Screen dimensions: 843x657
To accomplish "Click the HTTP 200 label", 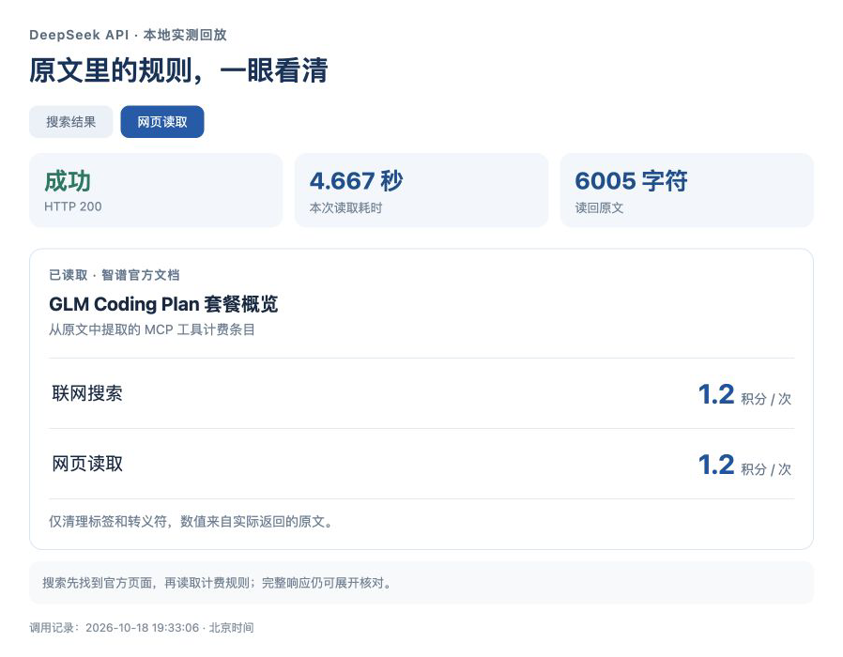I will click(x=72, y=206).
